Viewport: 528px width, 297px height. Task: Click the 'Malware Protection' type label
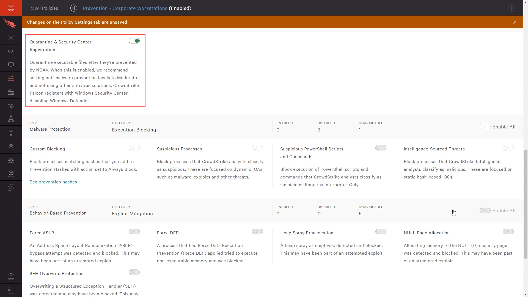[x=50, y=129]
